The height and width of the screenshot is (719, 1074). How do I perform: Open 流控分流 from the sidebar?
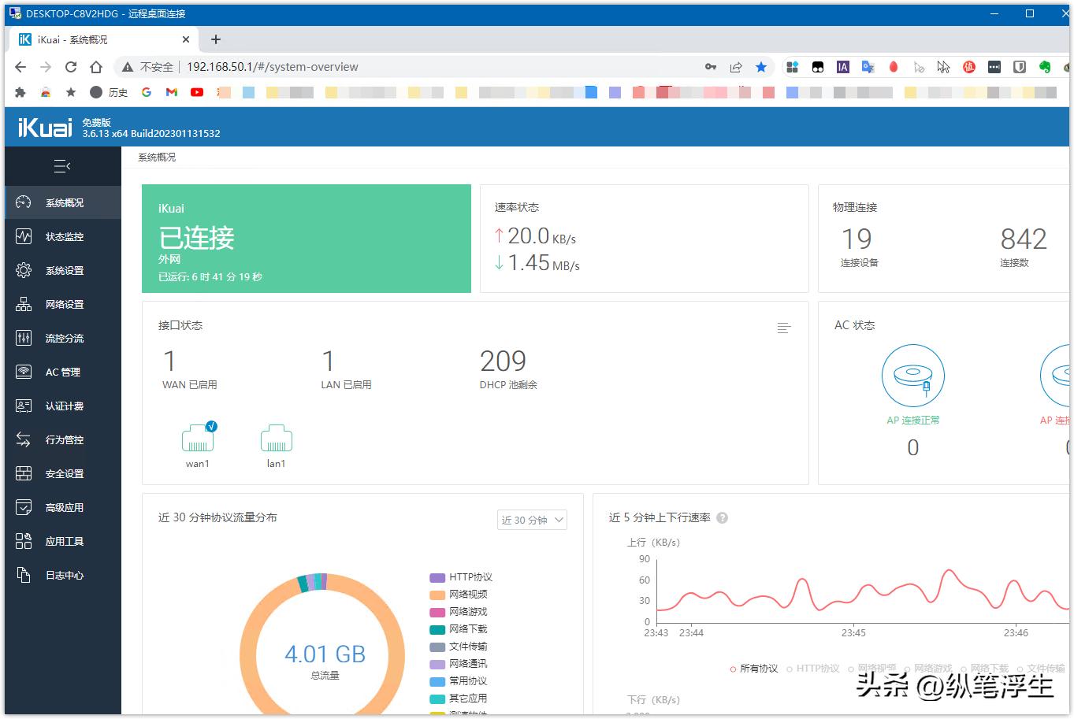(x=63, y=338)
